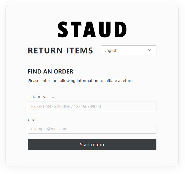Viewport: 185px width, 174px height.
Task: Click the Email field label
Action: (x=32, y=119)
